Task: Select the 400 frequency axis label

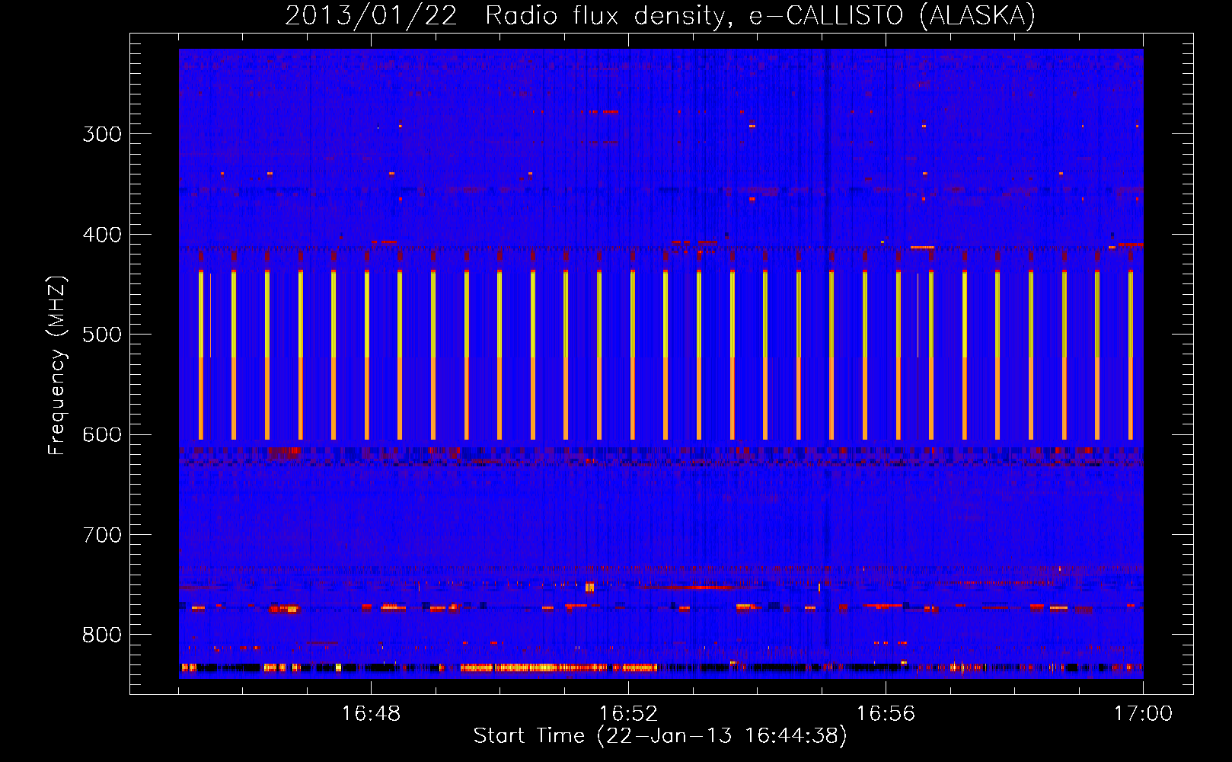Action: pyautogui.click(x=102, y=235)
